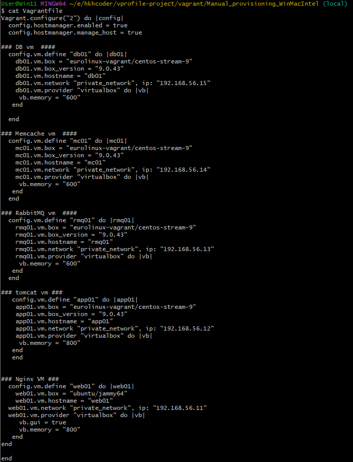The height and width of the screenshot is (462, 353).
Task: Click the hostmanager.enabled = true line
Action: click(68, 25)
